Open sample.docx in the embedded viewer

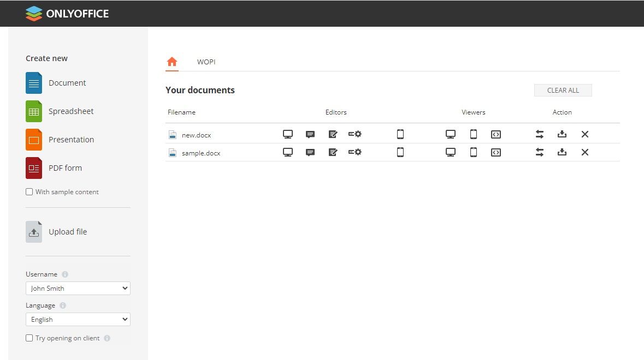(495, 152)
